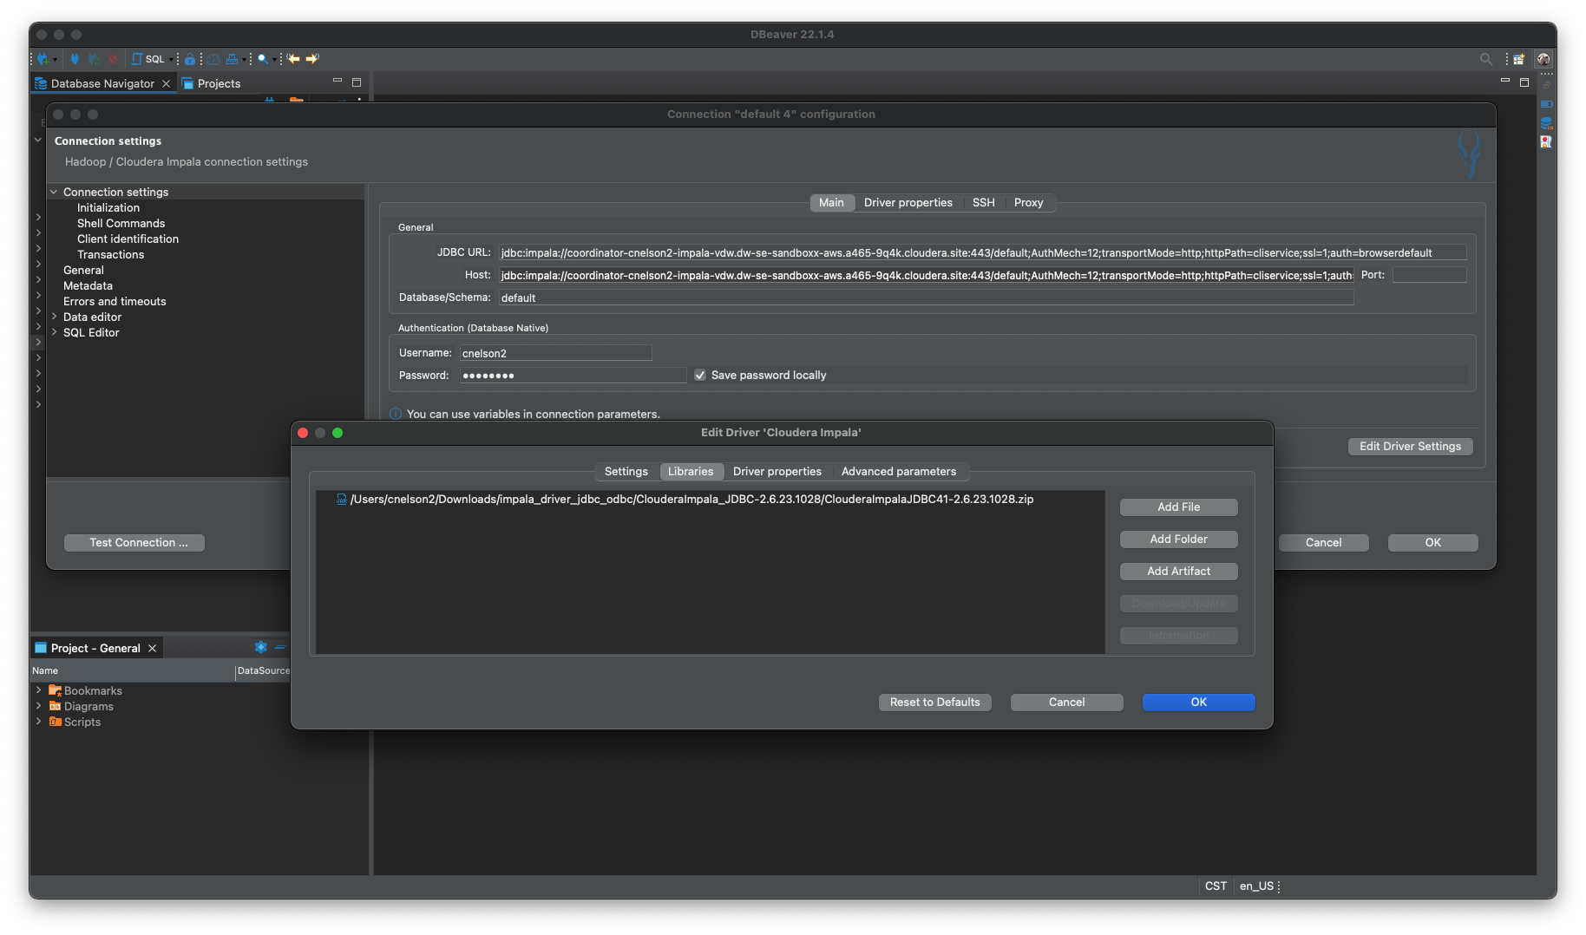This screenshot has width=1586, height=935.
Task: Click the Password input field
Action: [x=573, y=375]
